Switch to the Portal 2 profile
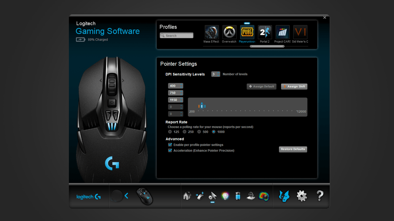394x221 pixels. coord(265,33)
